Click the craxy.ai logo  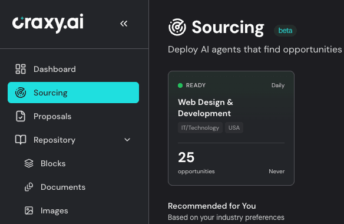tap(48, 23)
